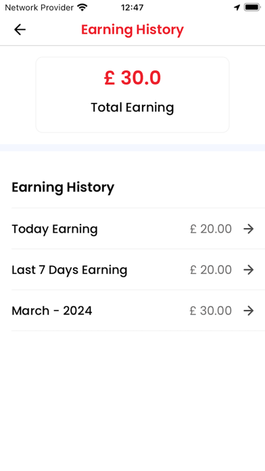Tap the 12:47 status bar clock

coord(132,7)
